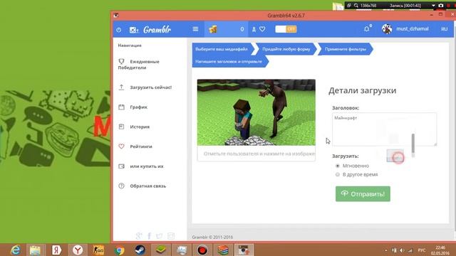The width and height of the screenshot is (456, 256).
Task: Click the РУС input language indicator
Action: point(421,250)
